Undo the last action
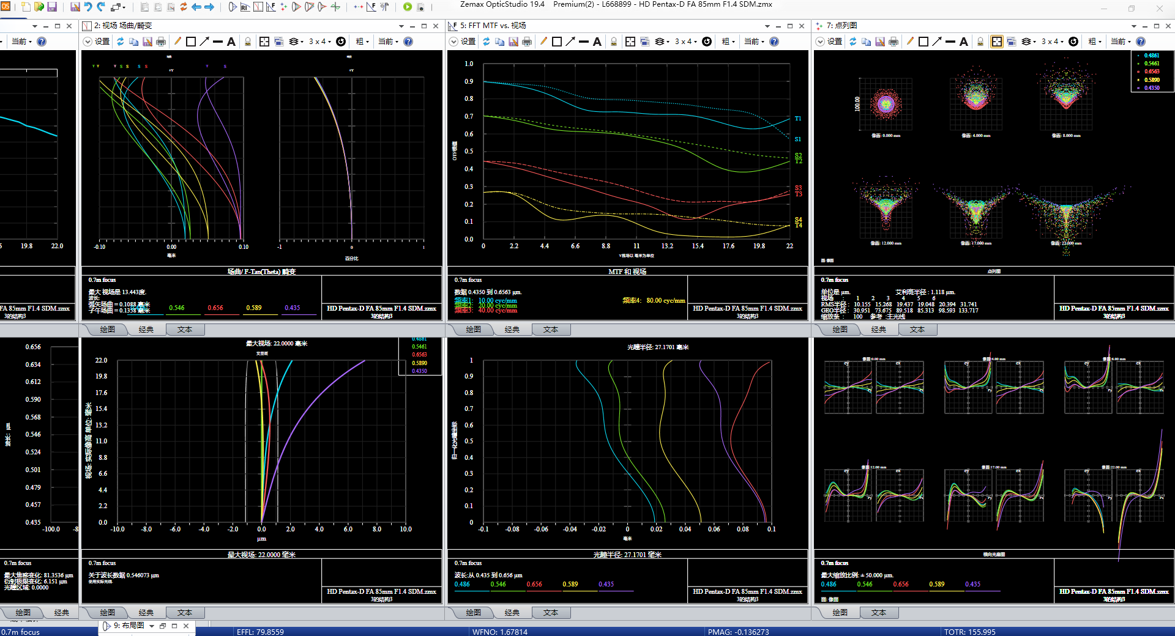Viewport: 1175px width, 636px height. [88, 7]
